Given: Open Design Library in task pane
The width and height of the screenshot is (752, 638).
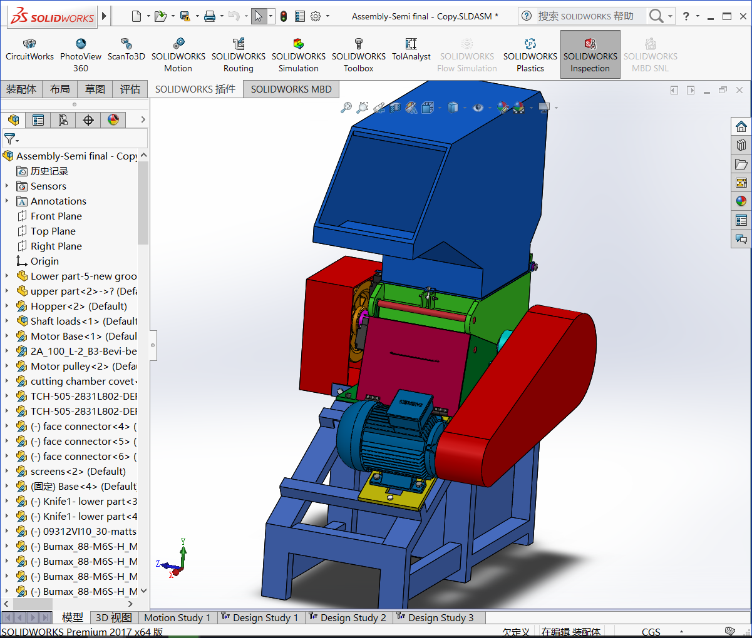Looking at the screenshot, I should point(741,145).
